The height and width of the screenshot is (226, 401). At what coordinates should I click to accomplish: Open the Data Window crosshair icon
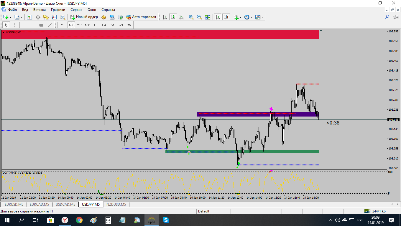[38, 17]
